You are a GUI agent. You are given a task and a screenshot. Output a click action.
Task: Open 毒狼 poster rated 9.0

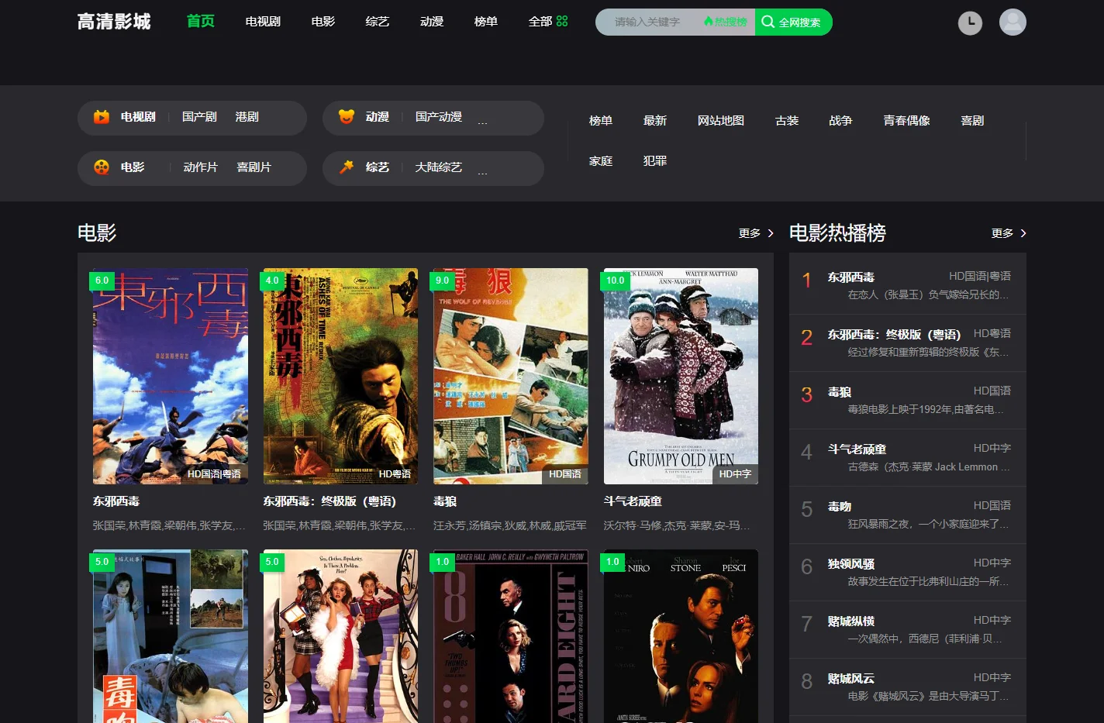point(511,377)
